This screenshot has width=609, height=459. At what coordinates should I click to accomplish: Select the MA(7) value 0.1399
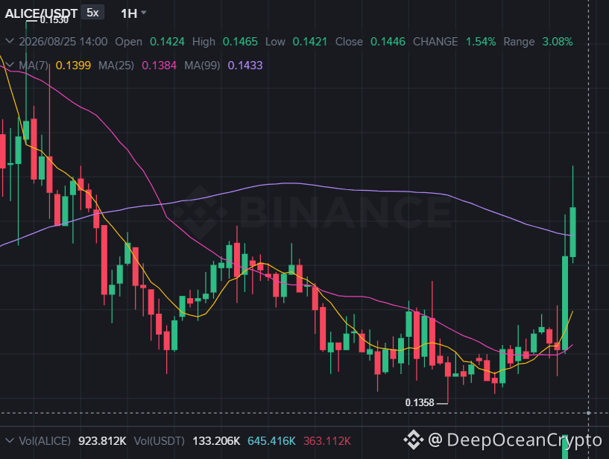(x=73, y=66)
